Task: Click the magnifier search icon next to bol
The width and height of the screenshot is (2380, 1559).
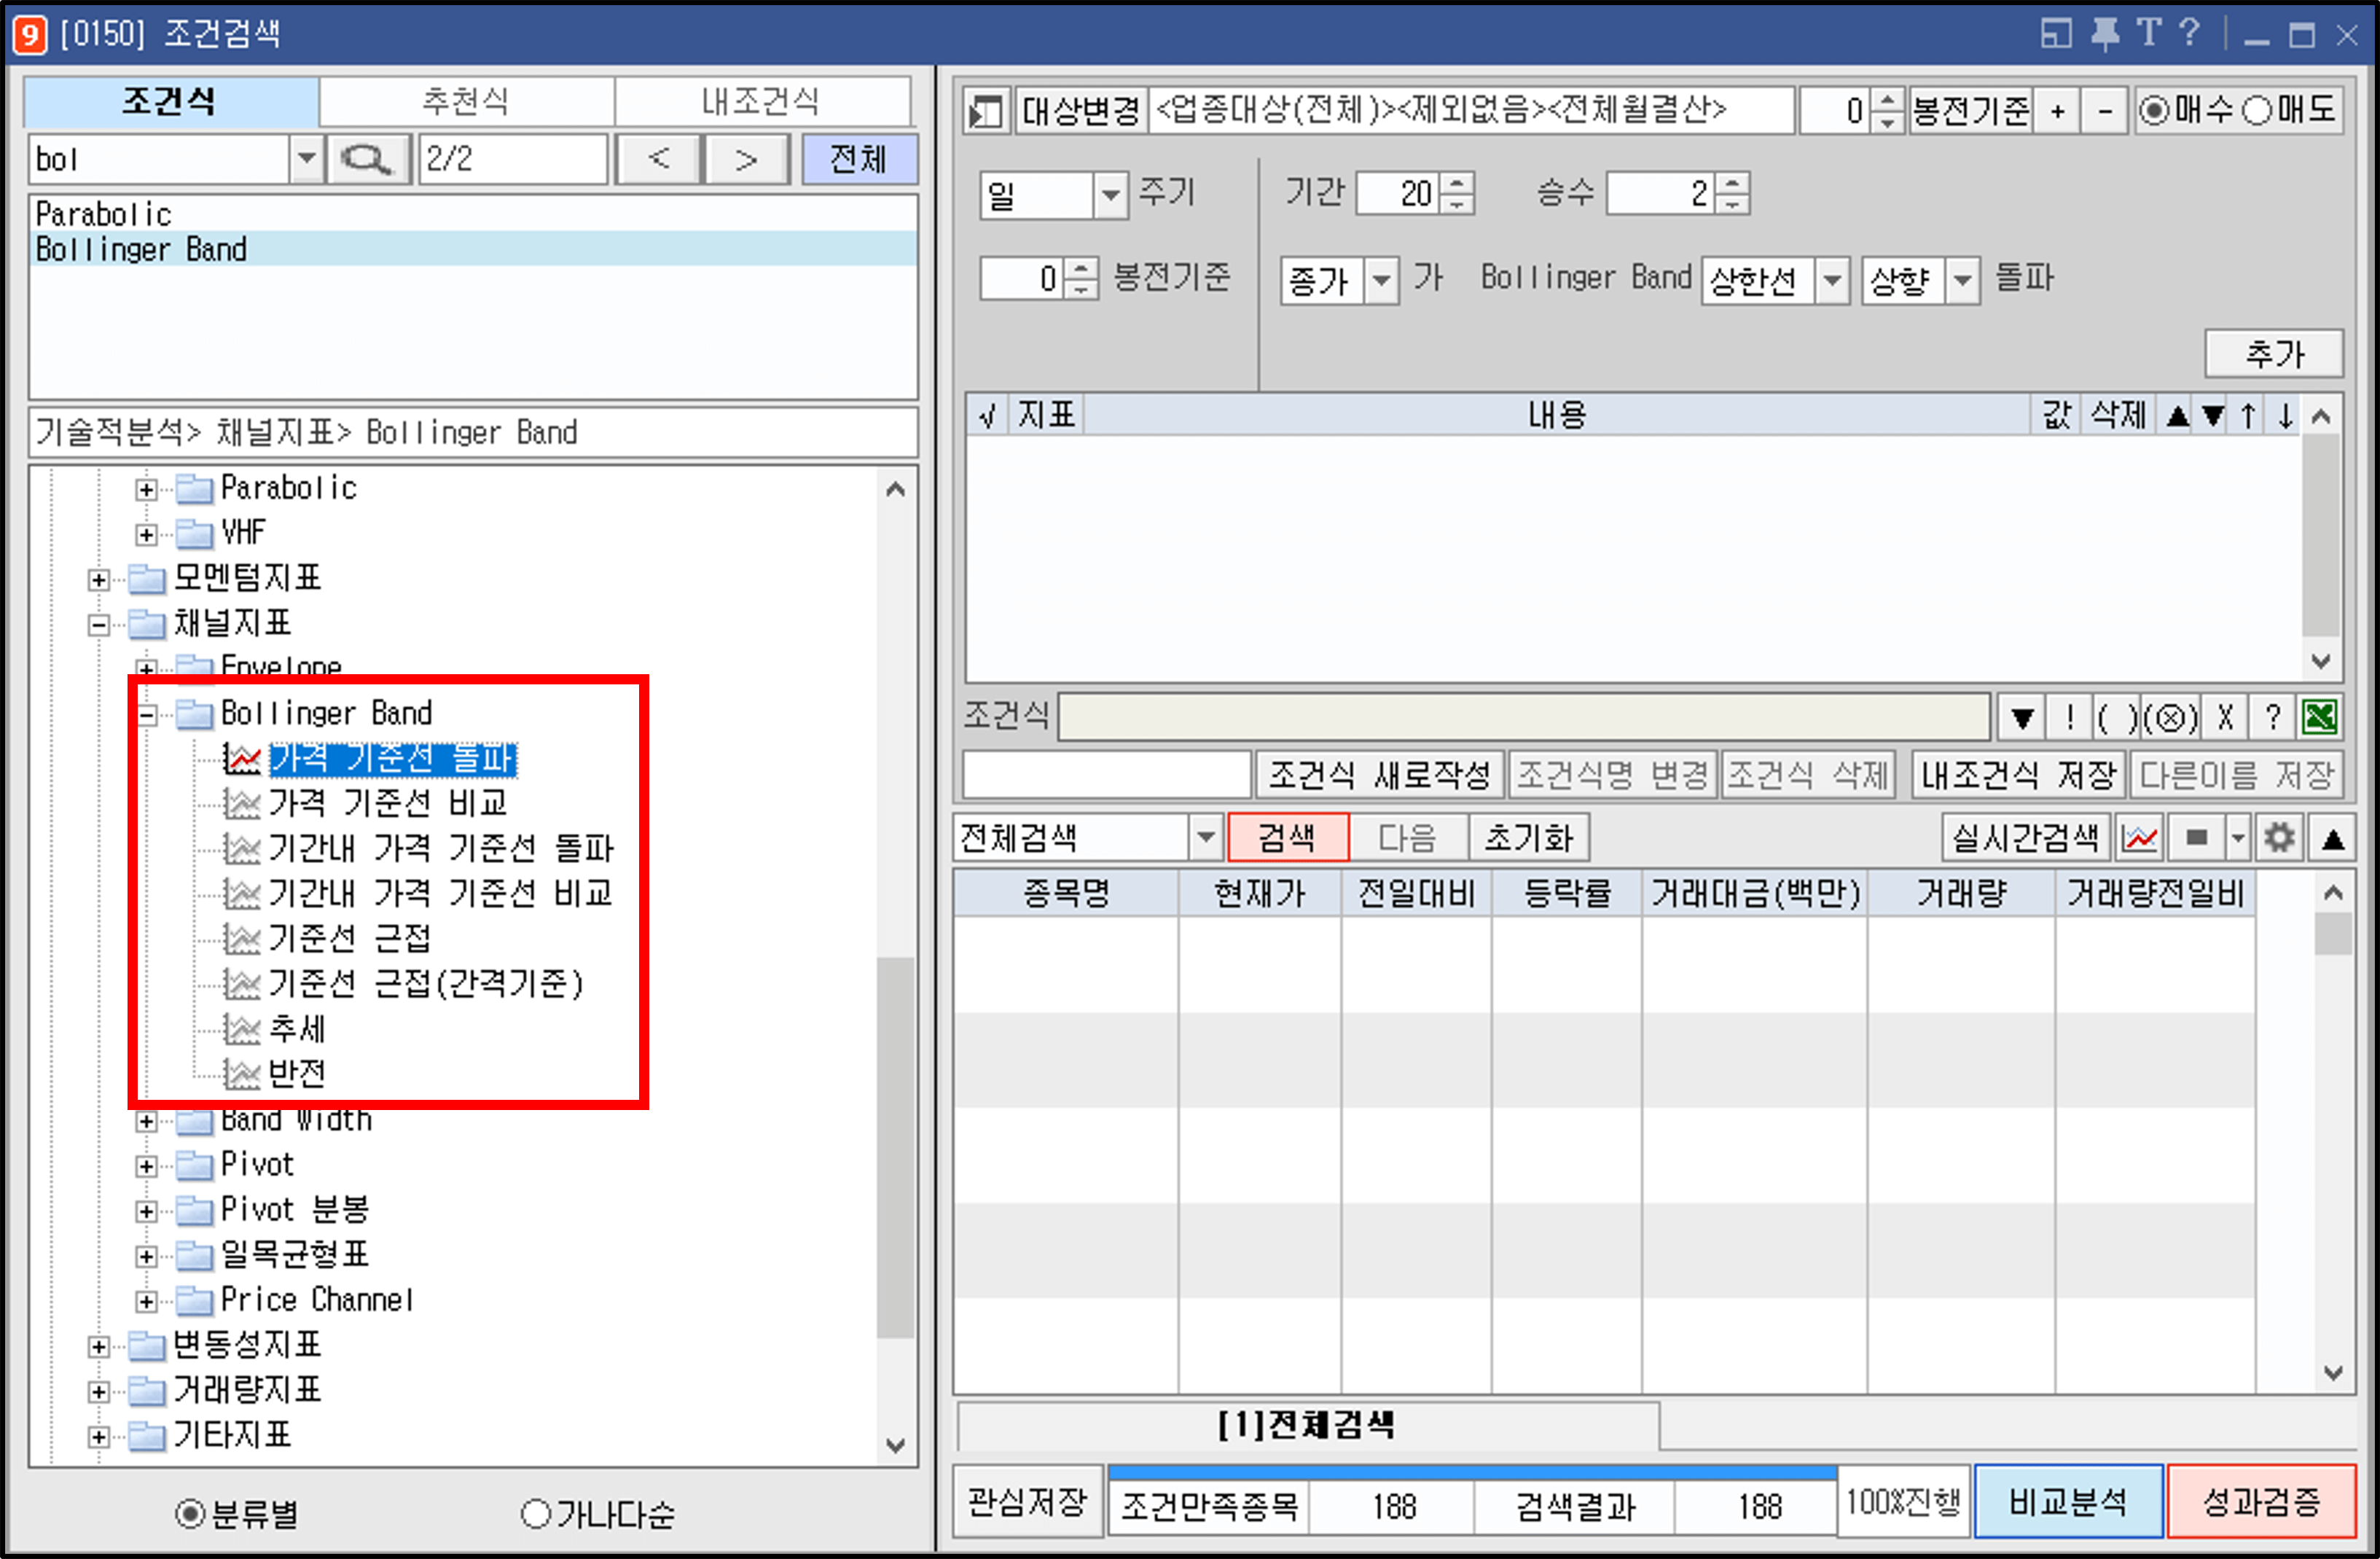Action: pos(367,158)
